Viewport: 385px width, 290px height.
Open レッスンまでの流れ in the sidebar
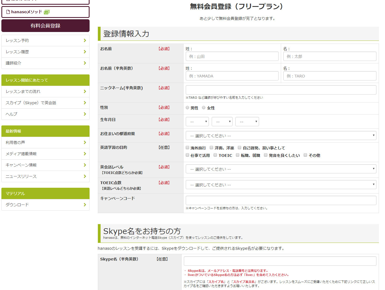pos(45,92)
